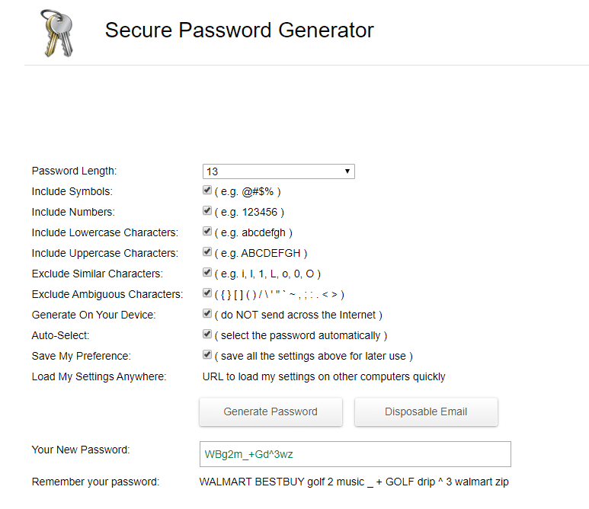The width and height of the screenshot is (589, 509).
Task: Click the Your New Password field
Action: point(354,454)
